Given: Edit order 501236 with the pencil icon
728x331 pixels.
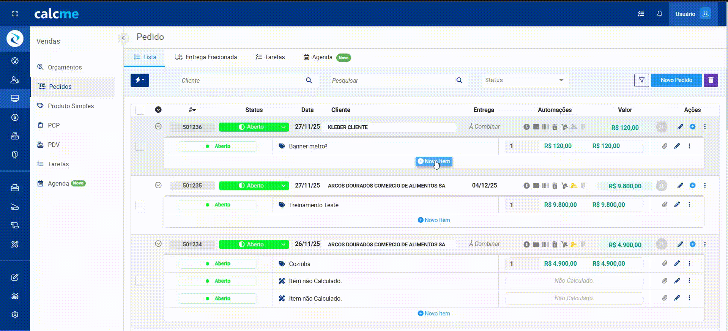Looking at the screenshot, I should 680,127.
